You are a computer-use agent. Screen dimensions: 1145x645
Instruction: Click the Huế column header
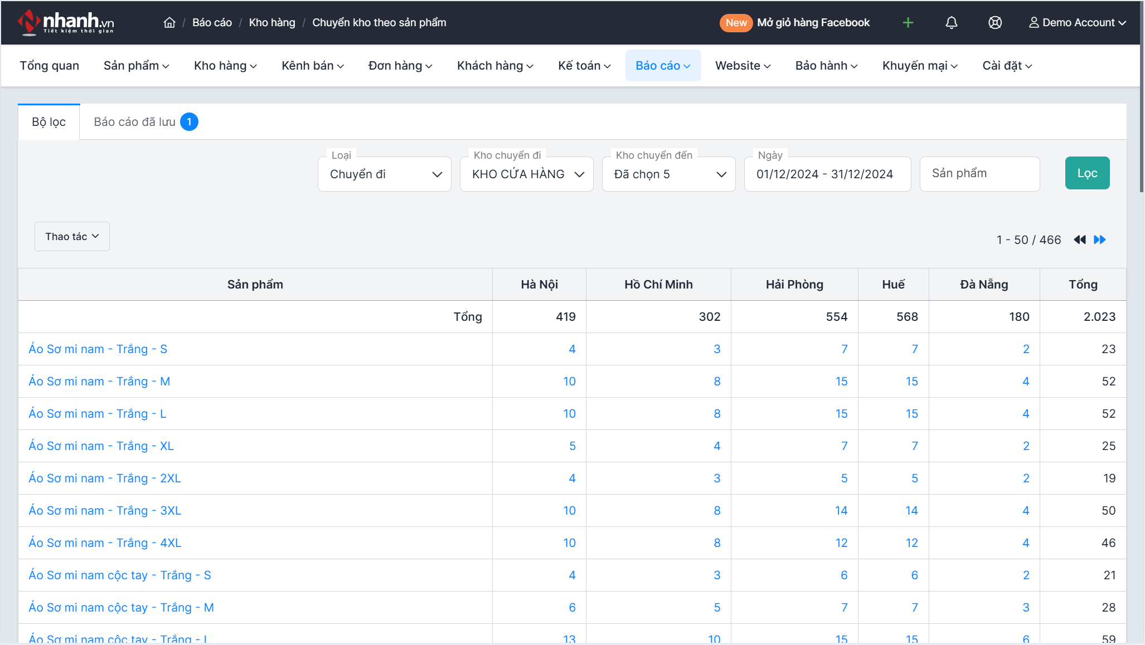click(x=893, y=285)
